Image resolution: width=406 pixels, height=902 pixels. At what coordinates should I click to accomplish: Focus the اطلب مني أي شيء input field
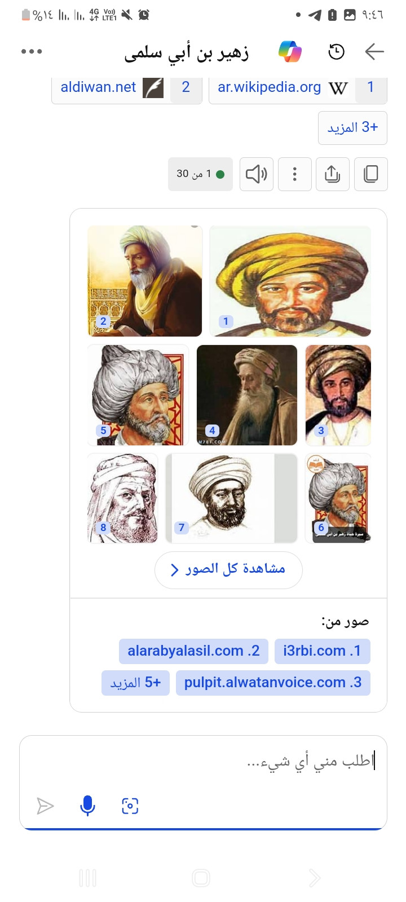pos(203,762)
